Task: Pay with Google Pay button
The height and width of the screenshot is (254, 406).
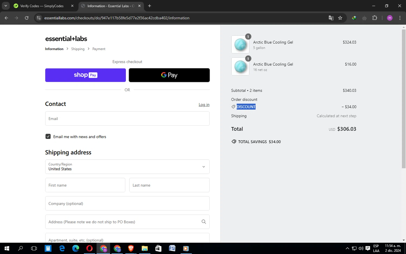Action: [x=169, y=75]
